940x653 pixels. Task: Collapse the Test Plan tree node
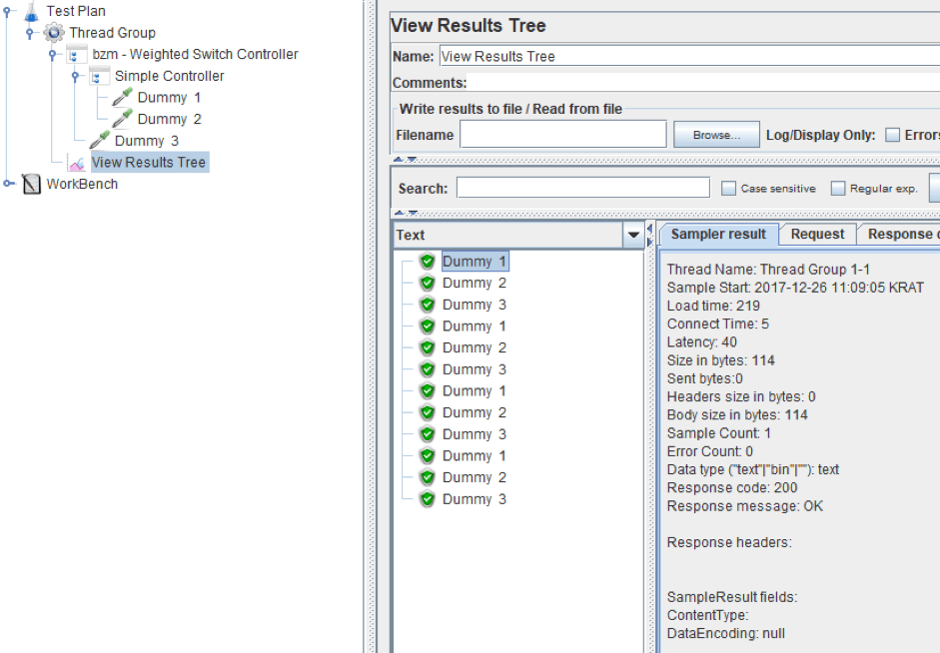(x=7, y=11)
